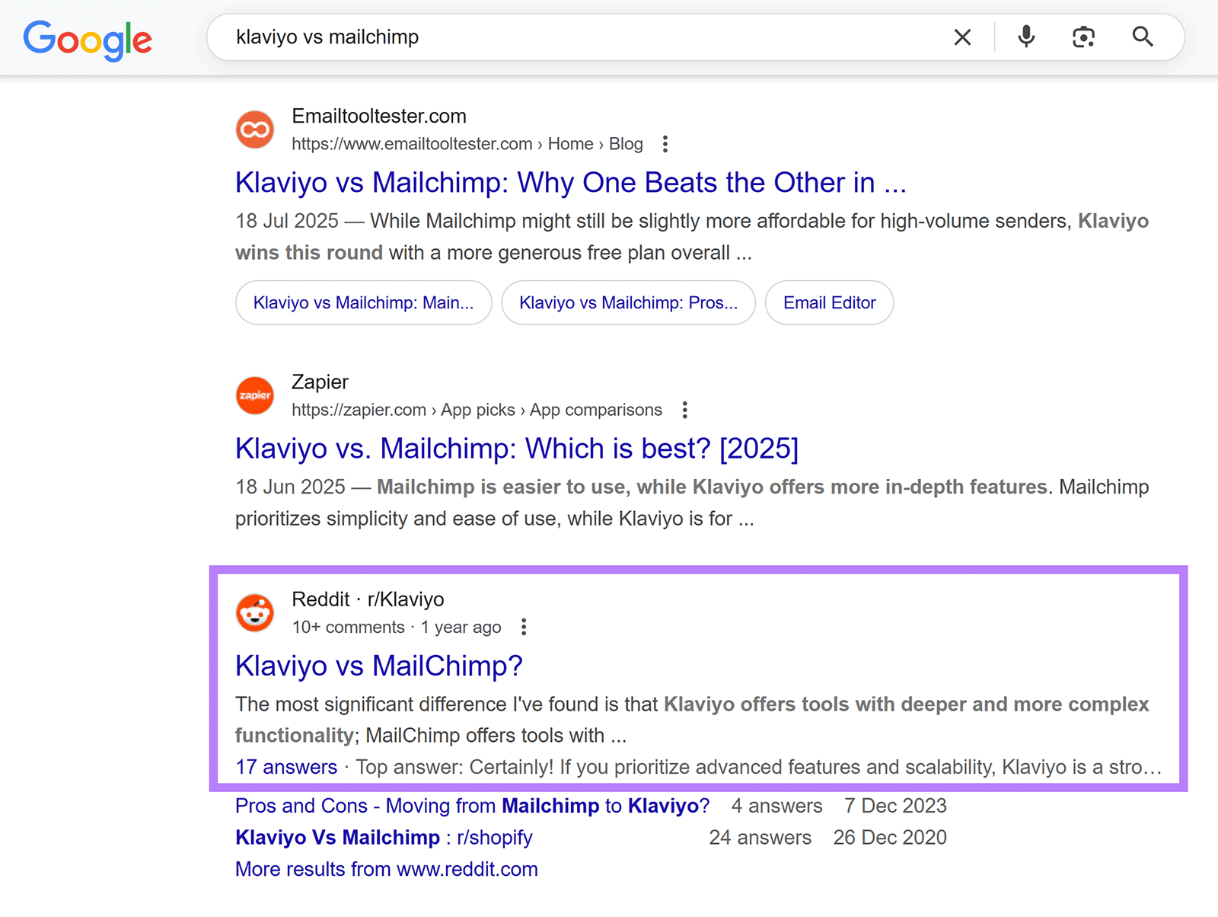Clear the search query with the X icon
The width and height of the screenshot is (1218, 917).
(962, 37)
